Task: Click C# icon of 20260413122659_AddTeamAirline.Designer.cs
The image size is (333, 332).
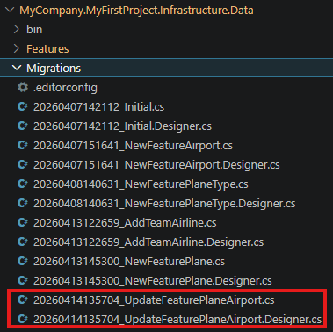Action: pos(23,242)
